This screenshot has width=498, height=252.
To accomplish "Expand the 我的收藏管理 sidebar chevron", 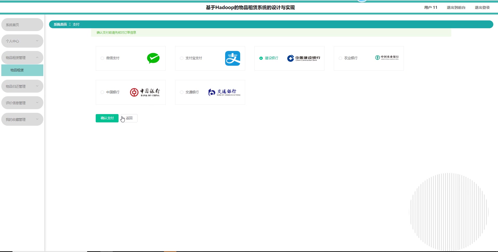I will (x=37, y=119).
